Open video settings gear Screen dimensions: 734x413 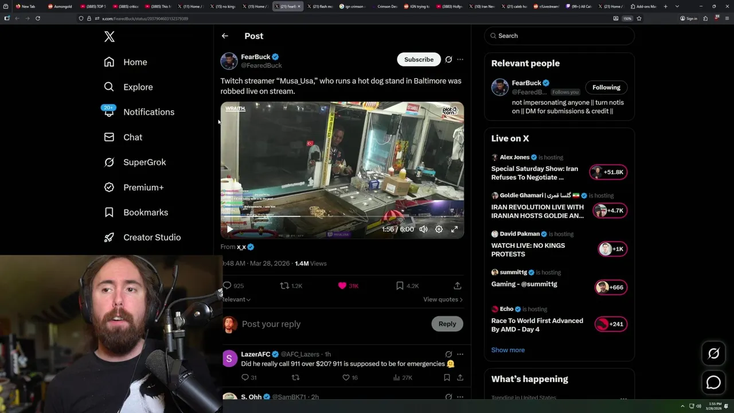pos(439,229)
